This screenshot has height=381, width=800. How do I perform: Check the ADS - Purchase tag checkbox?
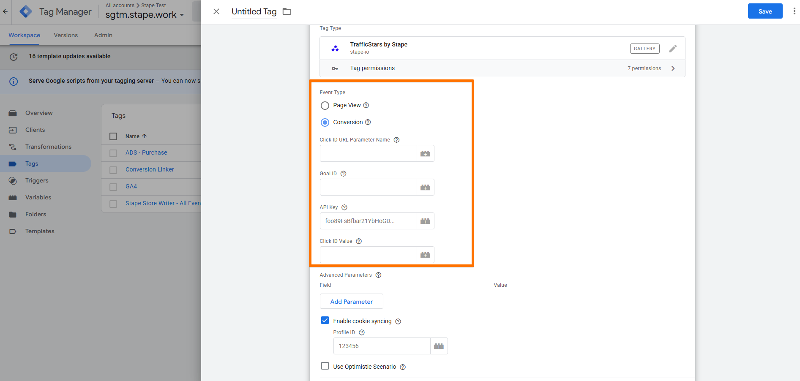tap(113, 153)
